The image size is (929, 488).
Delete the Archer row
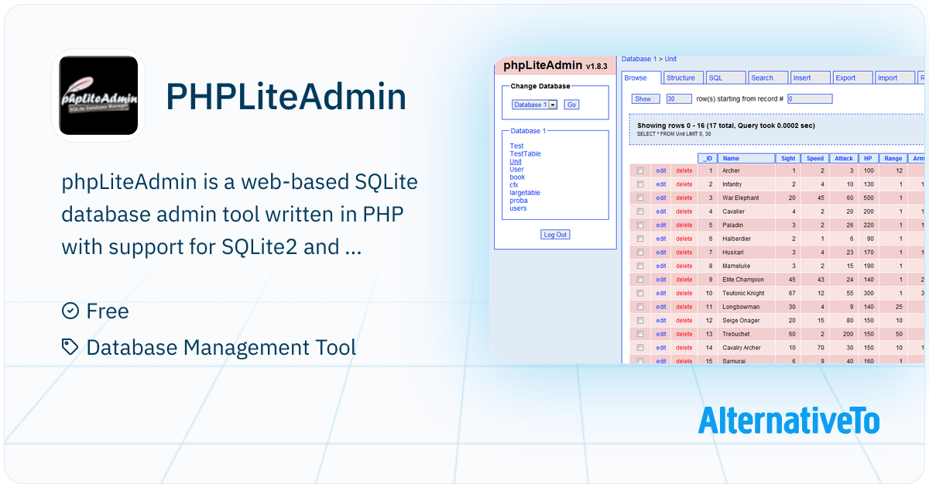pos(684,170)
